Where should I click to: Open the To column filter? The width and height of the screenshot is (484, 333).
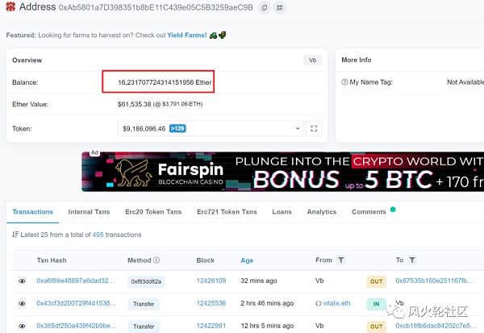[x=412, y=260]
